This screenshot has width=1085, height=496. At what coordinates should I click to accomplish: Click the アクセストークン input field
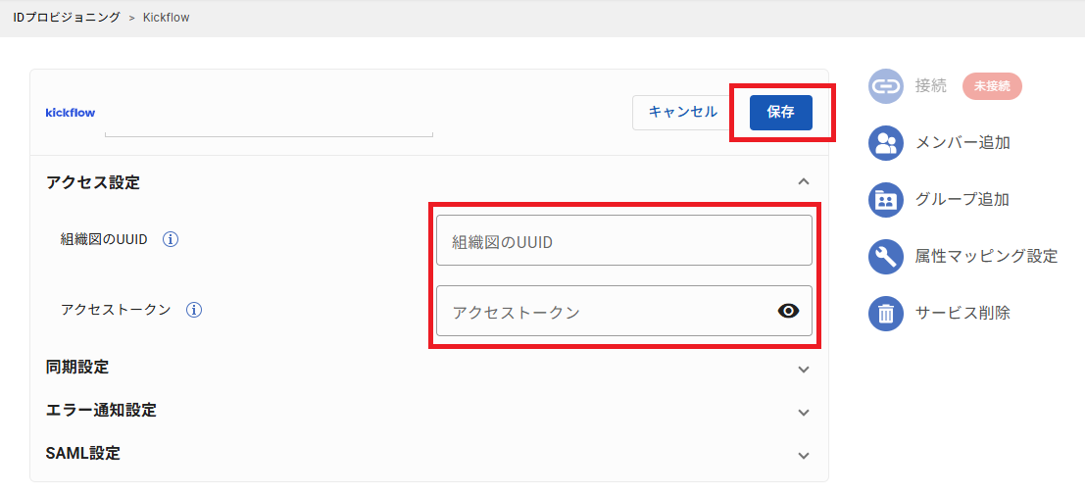click(623, 311)
